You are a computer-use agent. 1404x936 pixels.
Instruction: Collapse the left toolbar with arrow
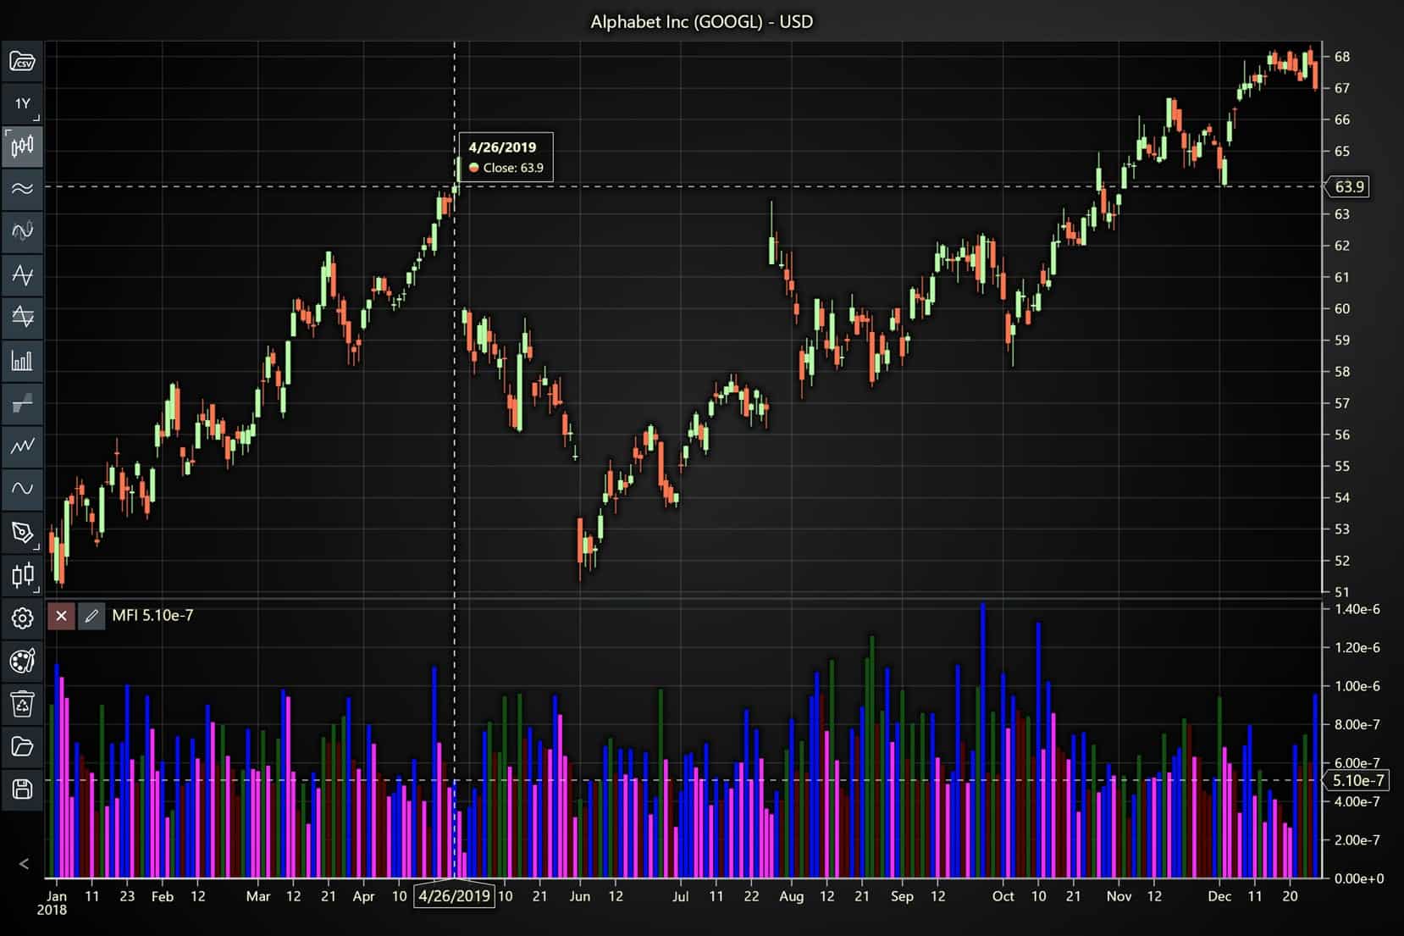[24, 864]
